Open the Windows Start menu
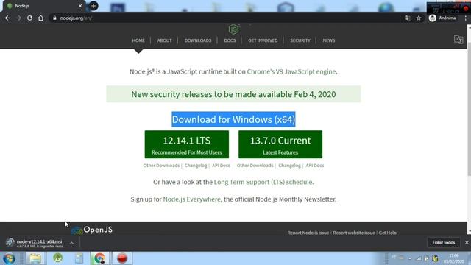This screenshot has height=265, width=471. coord(9,258)
